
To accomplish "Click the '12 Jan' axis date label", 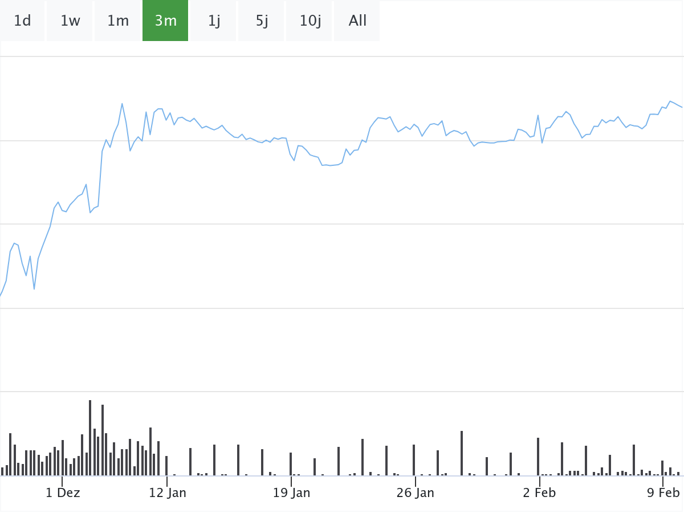I will 168,493.
